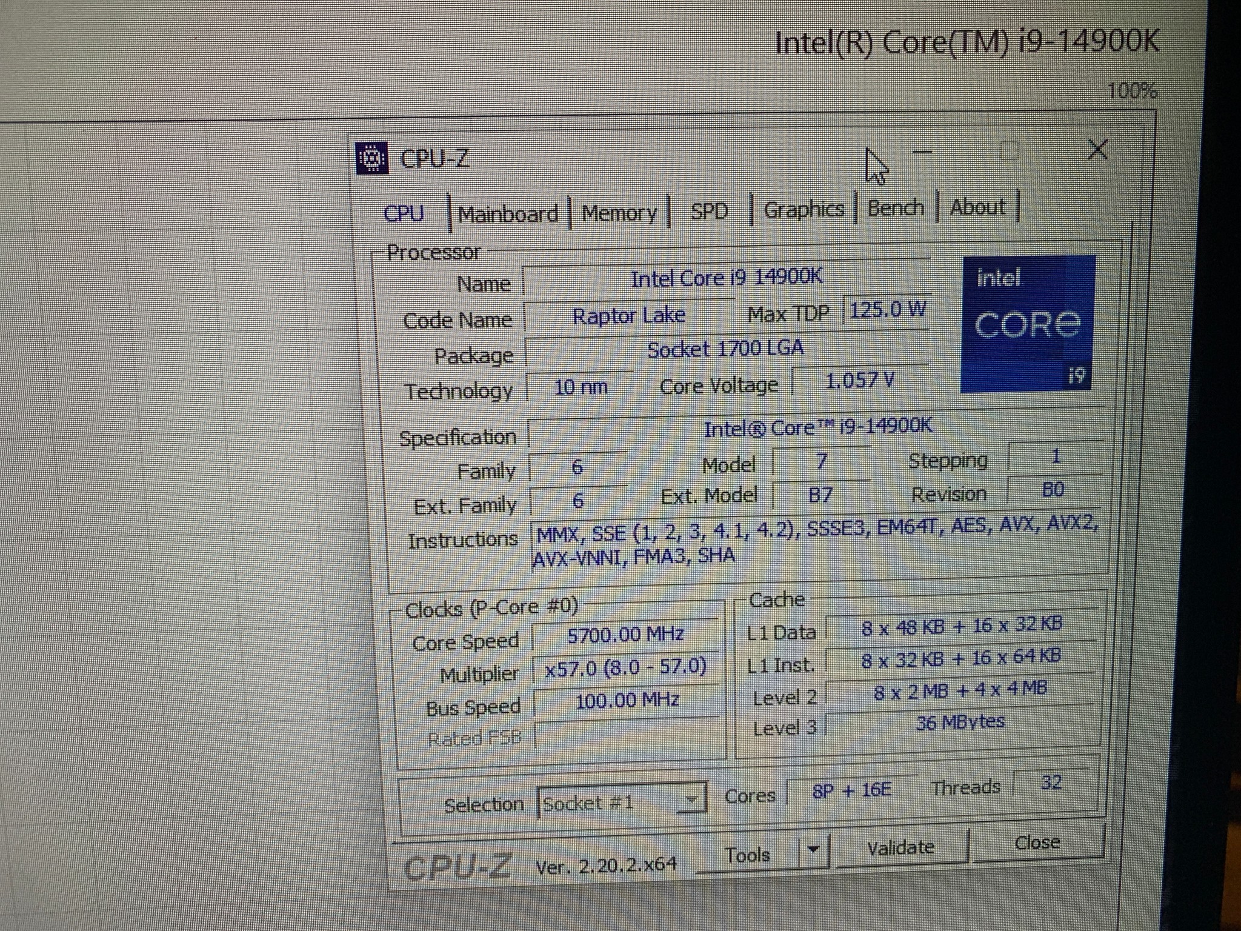
Task: Open the Tools dropdown arrow
Action: [x=813, y=851]
